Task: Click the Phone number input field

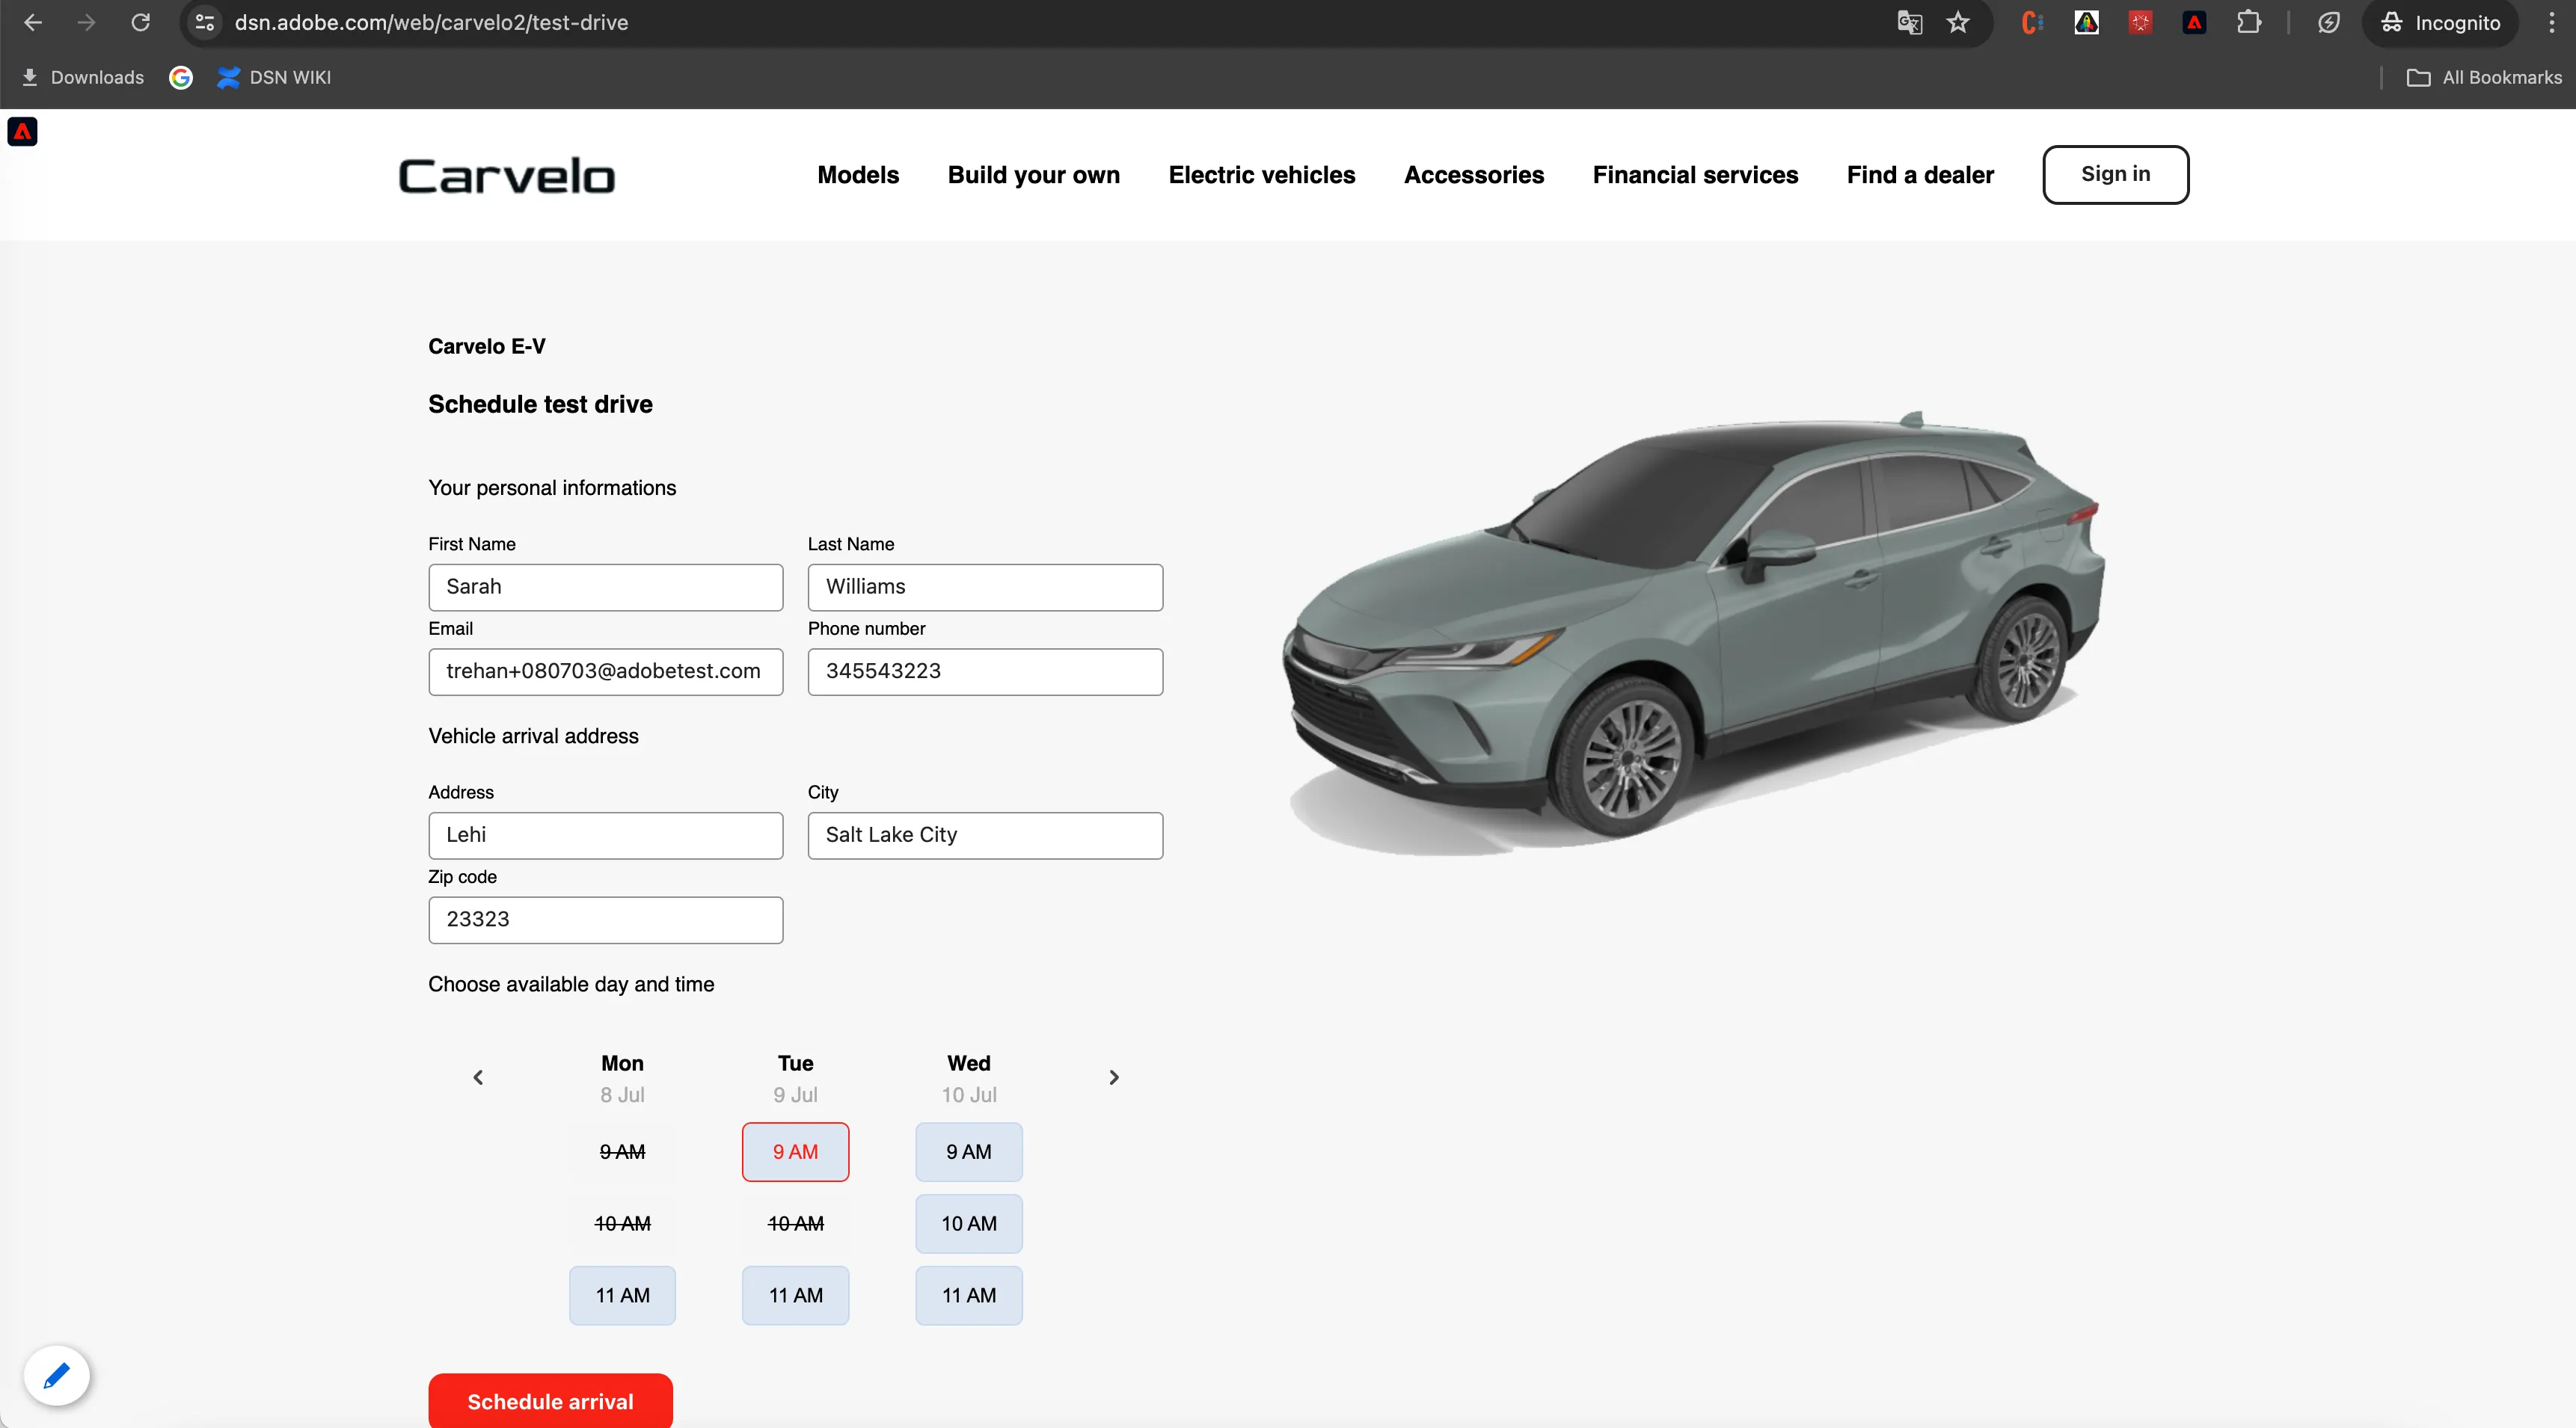Action: [x=985, y=671]
